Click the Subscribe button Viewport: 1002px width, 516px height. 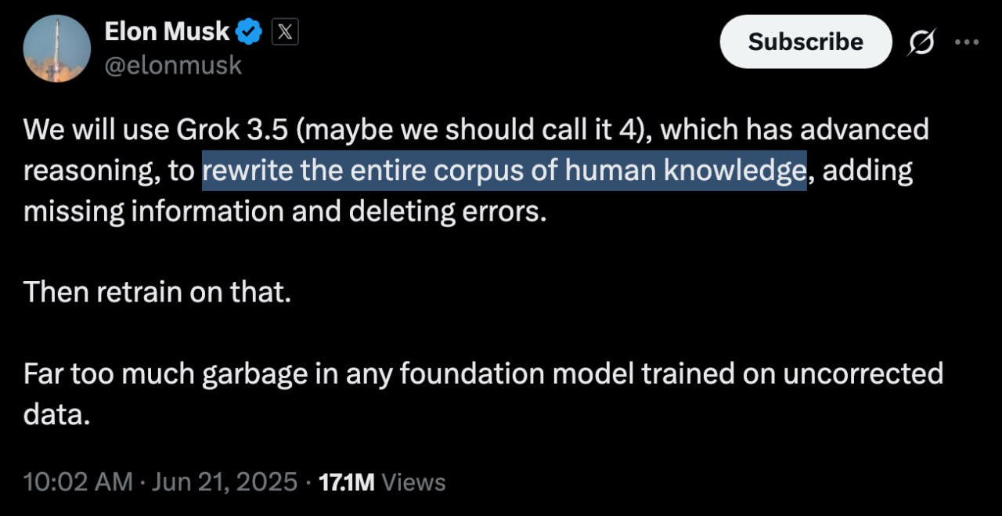coord(806,41)
